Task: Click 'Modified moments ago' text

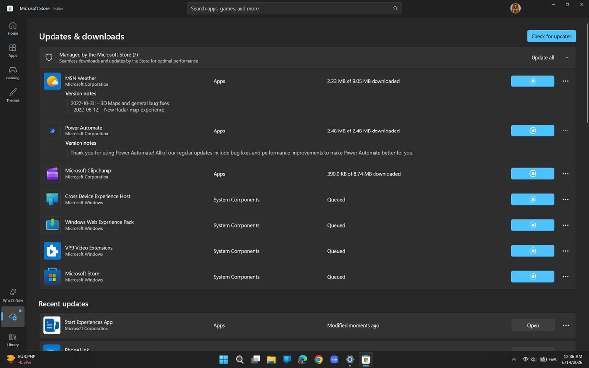Action: point(353,325)
